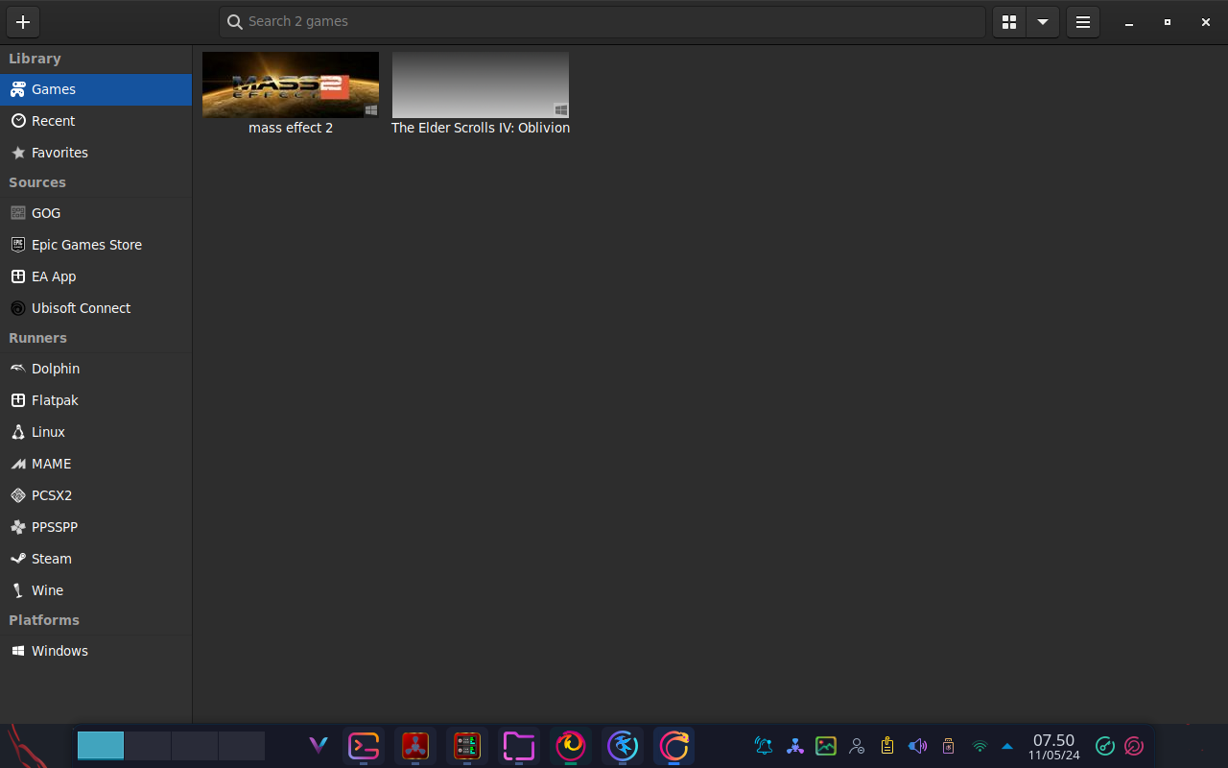Show Recent games
1228x768 pixels.
click(x=96, y=121)
